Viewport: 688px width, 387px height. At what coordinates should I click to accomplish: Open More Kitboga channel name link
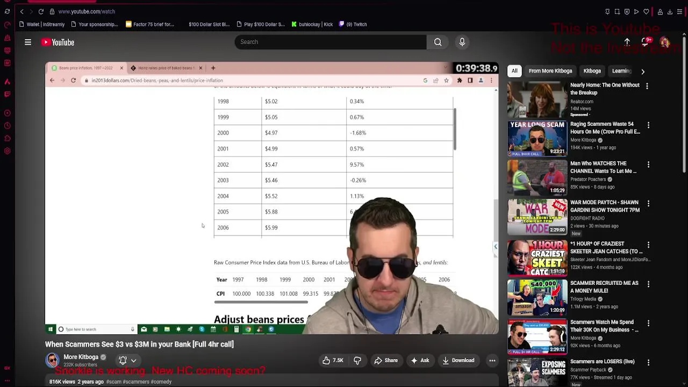pos(81,357)
